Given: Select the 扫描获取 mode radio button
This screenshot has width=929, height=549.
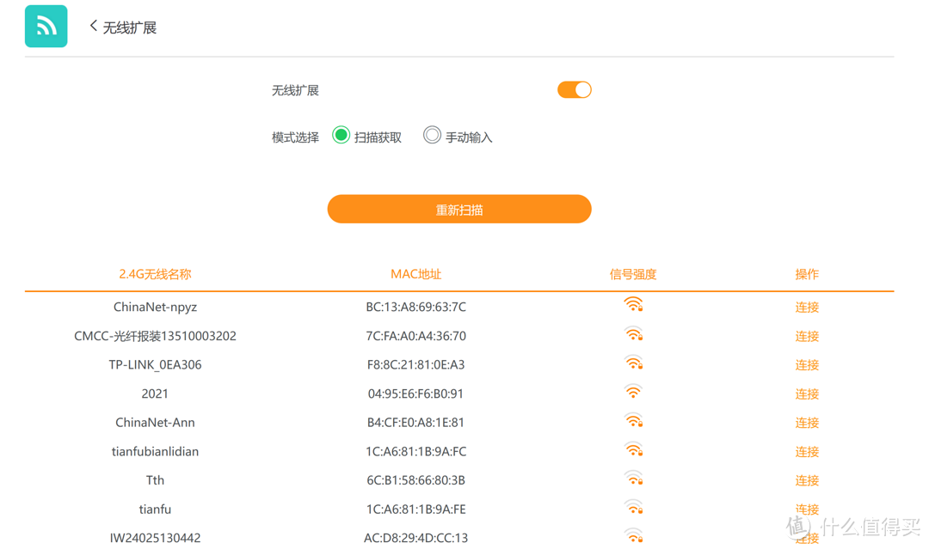Looking at the screenshot, I should click(341, 136).
